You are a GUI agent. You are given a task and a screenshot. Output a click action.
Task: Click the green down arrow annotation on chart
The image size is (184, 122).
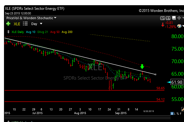(142, 67)
